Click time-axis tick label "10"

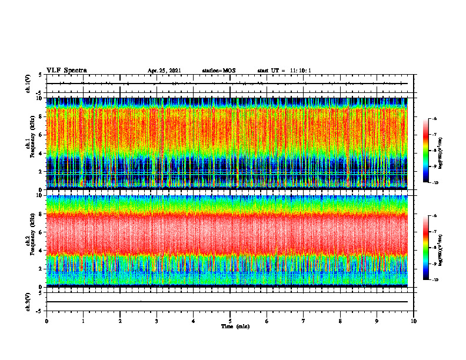[x=414, y=321]
